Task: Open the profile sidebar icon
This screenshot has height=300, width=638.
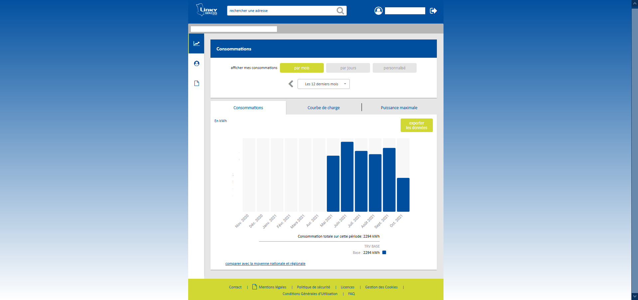Action: 196,63
